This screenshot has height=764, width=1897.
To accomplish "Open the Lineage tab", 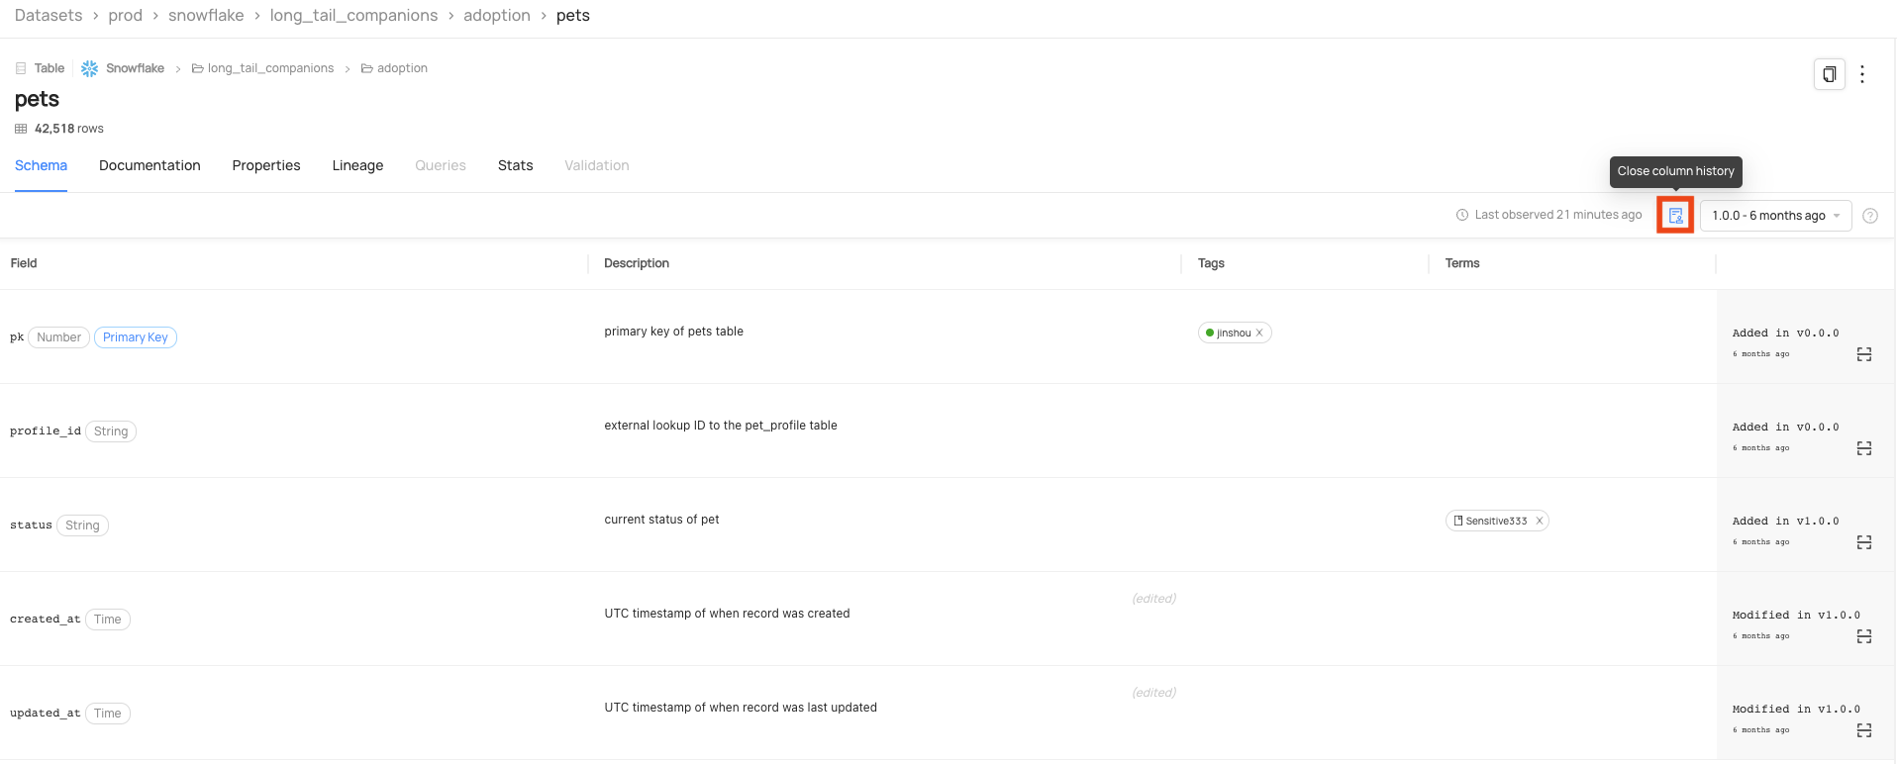I will tap(357, 165).
